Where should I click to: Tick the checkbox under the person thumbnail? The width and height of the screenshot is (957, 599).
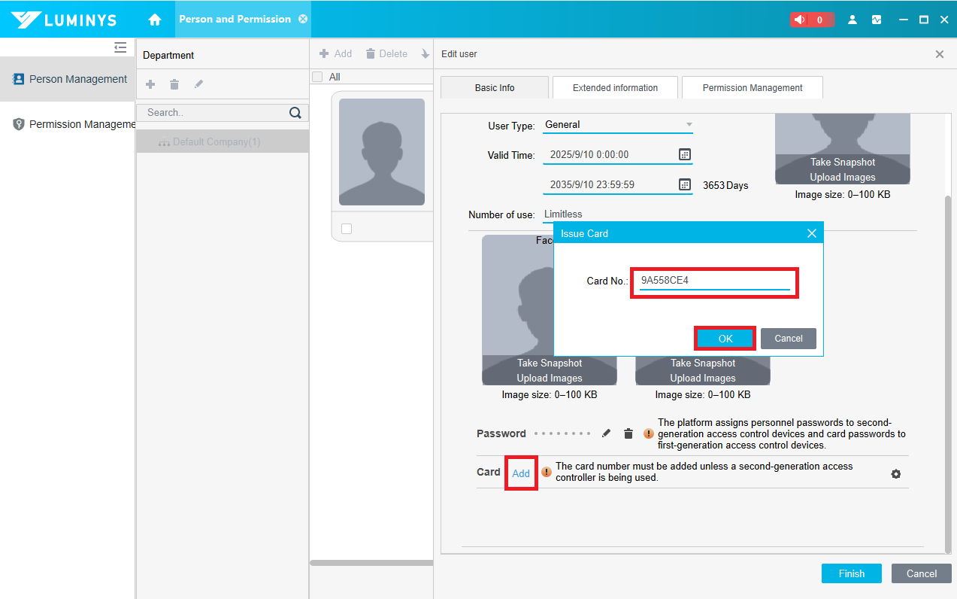click(x=347, y=229)
